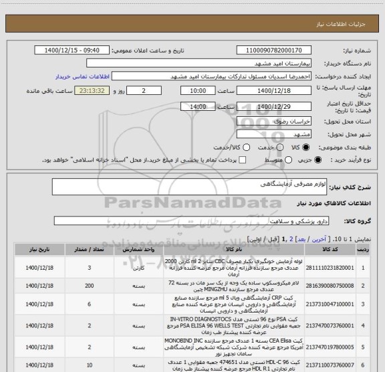The image size is (385, 372).
Task: Click the announcement date field 1400/12/15 - 09:40
Action: pyautogui.click(x=72, y=50)
